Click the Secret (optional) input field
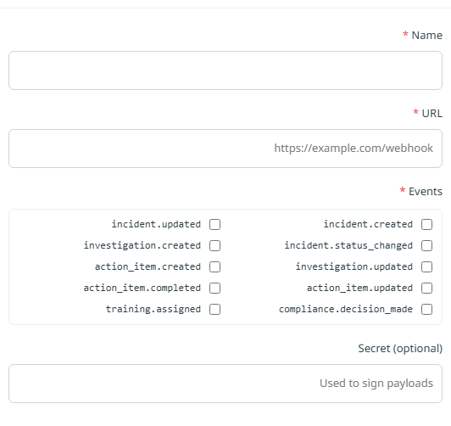The width and height of the screenshot is (451, 426). (x=225, y=384)
